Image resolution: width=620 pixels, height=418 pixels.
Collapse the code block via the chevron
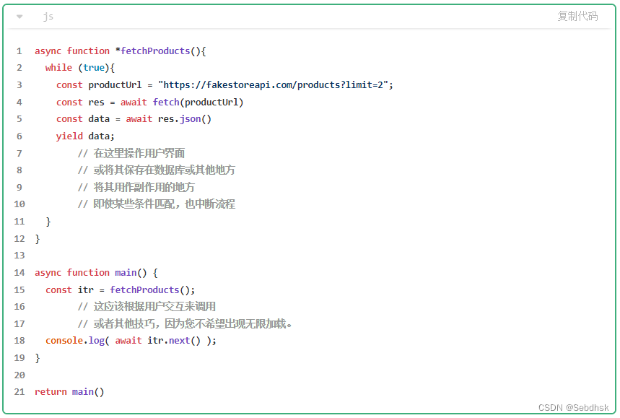pyautogui.click(x=18, y=16)
